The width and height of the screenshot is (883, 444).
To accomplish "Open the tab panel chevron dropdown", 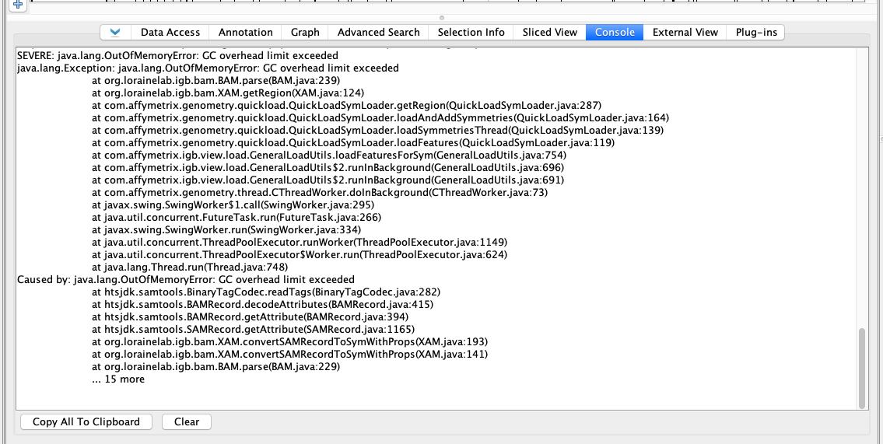I will [115, 32].
